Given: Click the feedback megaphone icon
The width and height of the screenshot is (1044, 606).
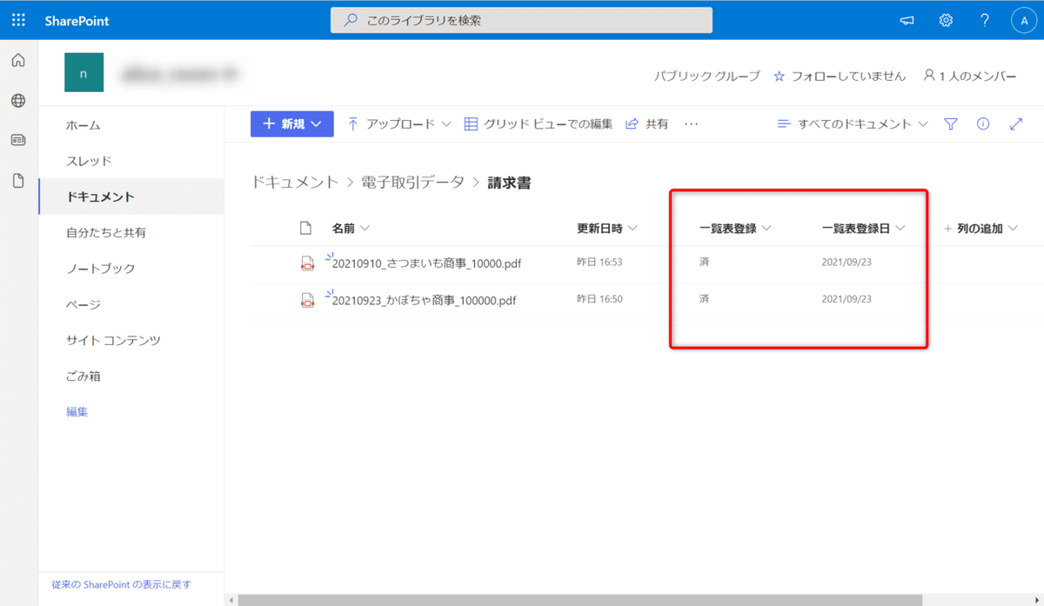Looking at the screenshot, I should coord(907,19).
